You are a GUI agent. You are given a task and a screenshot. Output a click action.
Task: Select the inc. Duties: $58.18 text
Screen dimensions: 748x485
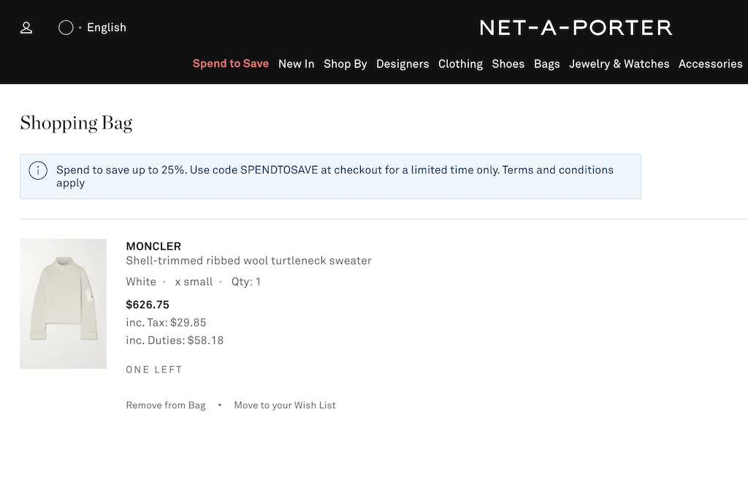coord(175,340)
